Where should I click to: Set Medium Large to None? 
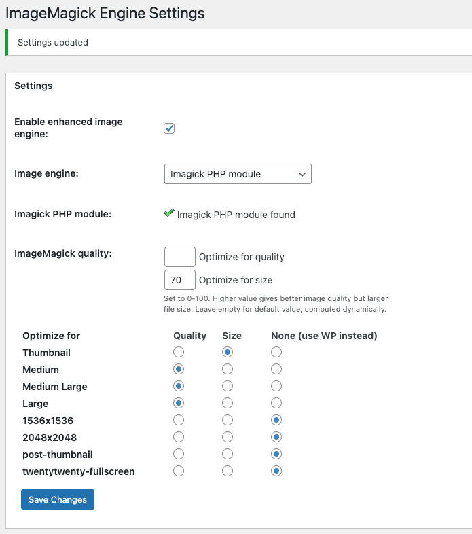(276, 386)
